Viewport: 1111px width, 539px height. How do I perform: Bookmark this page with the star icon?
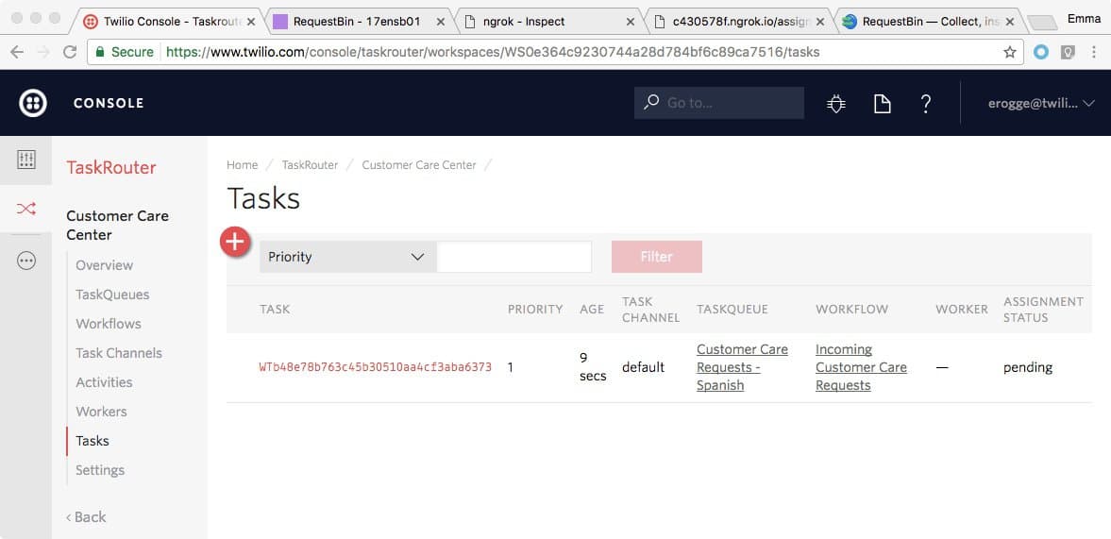click(1010, 52)
